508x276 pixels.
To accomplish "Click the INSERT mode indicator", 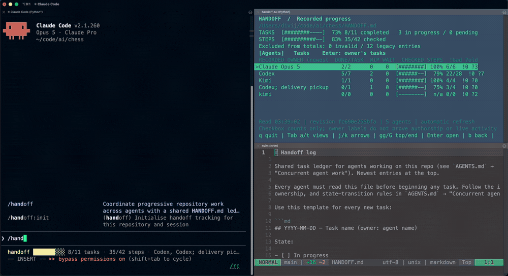I will pos(26,259).
